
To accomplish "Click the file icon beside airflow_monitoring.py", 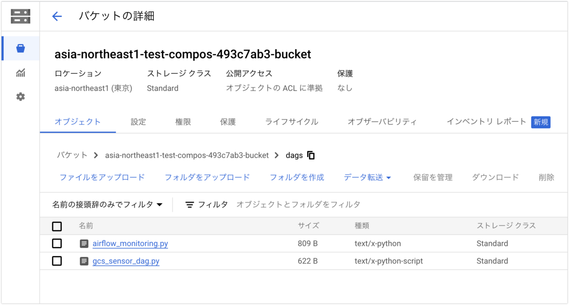I will point(84,243).
